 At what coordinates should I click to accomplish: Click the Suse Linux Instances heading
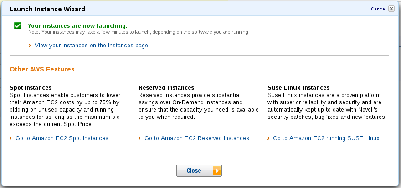299,87
